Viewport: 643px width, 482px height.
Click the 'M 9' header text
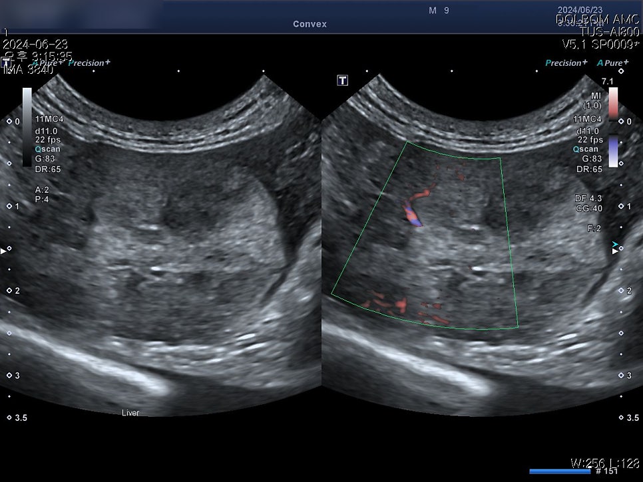pyautogui.click(x=439, y=11)
